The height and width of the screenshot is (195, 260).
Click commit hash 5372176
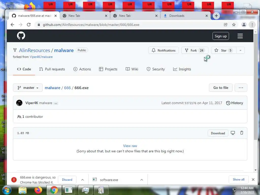point(190,103)
